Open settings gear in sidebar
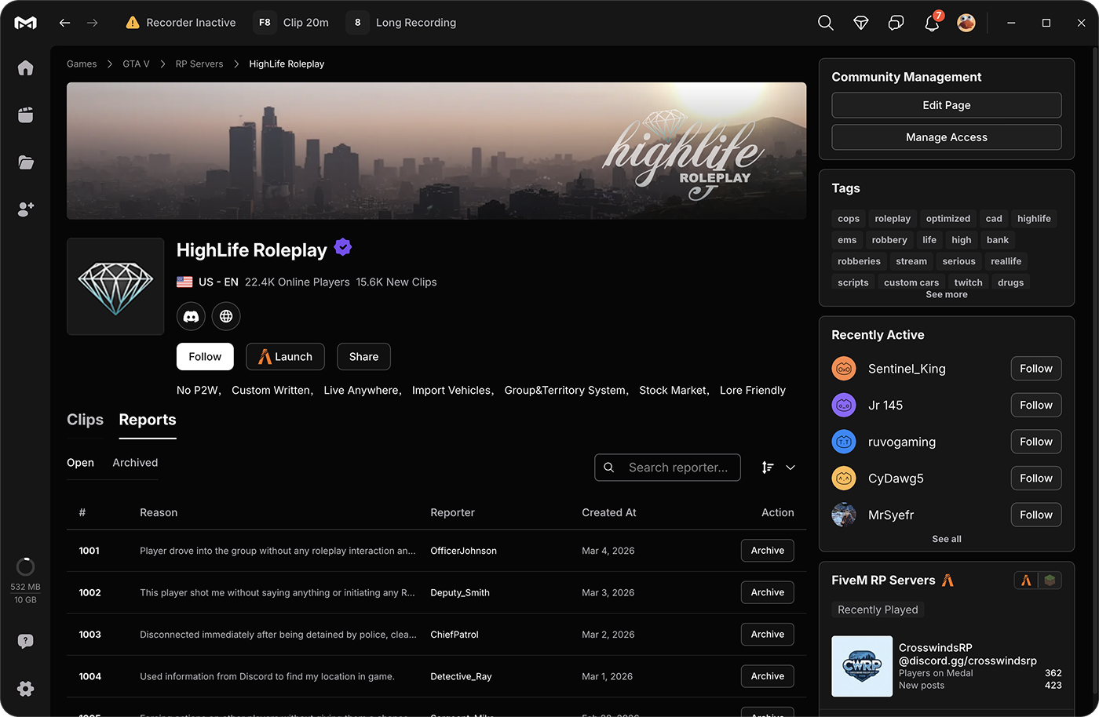Viewport: 1099px width, 717px height. click(26, 689)
